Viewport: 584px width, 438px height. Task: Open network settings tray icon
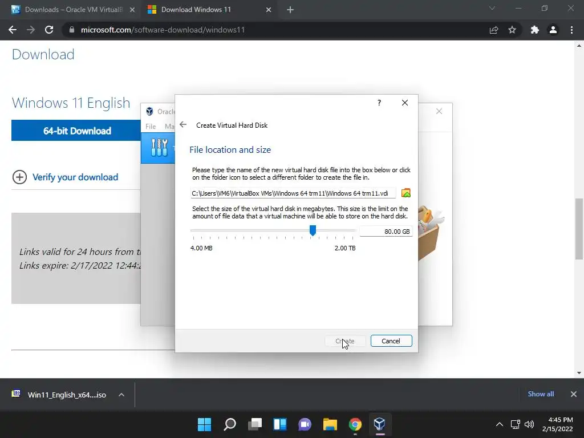[x=515, y=424]
